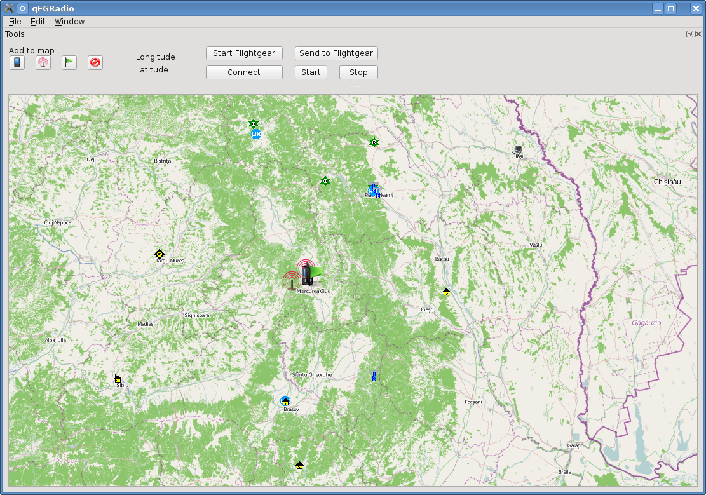Click the WX weather station marker on map
Image resolution: width=706 pixels, height=495 pixels.
click(255, 134)
